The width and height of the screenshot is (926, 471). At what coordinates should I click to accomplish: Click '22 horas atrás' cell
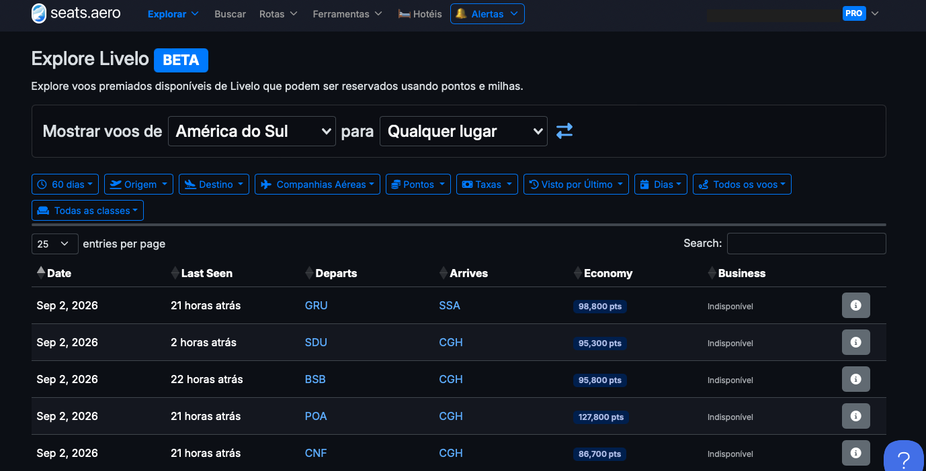click(207, 379)
